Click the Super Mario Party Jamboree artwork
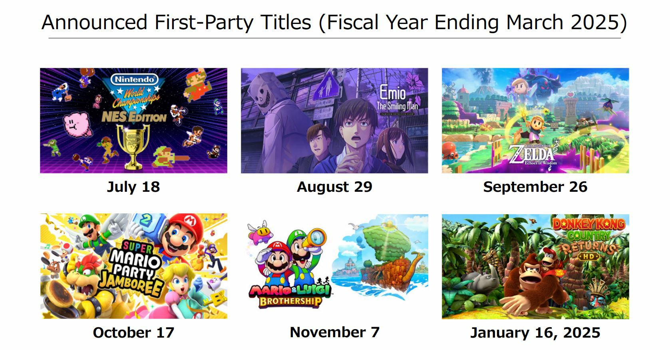This screenshot has height=350, width=670. tap(133, 266)
